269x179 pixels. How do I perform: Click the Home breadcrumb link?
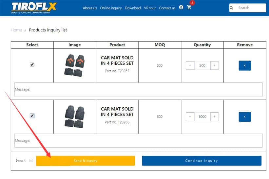pyautogui.click(x=16, y=30)
